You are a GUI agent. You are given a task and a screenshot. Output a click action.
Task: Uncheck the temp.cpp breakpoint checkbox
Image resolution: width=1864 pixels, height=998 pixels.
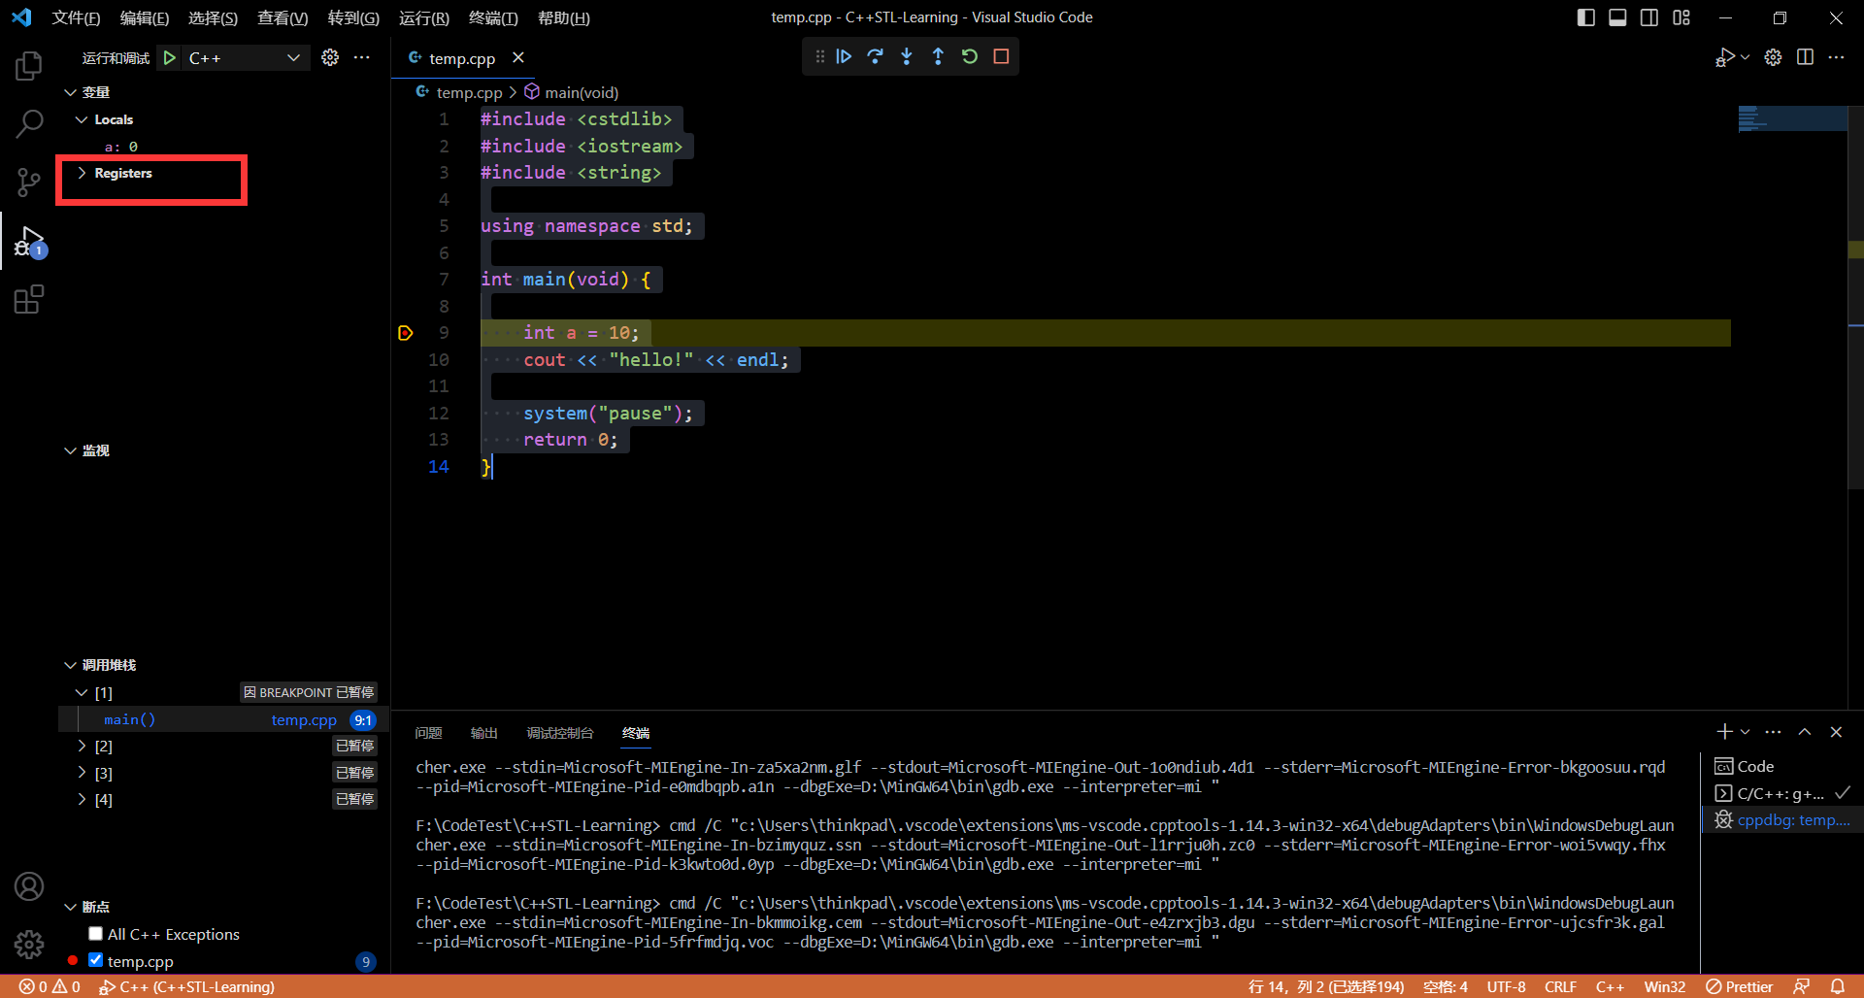click(x=95, y=960)
